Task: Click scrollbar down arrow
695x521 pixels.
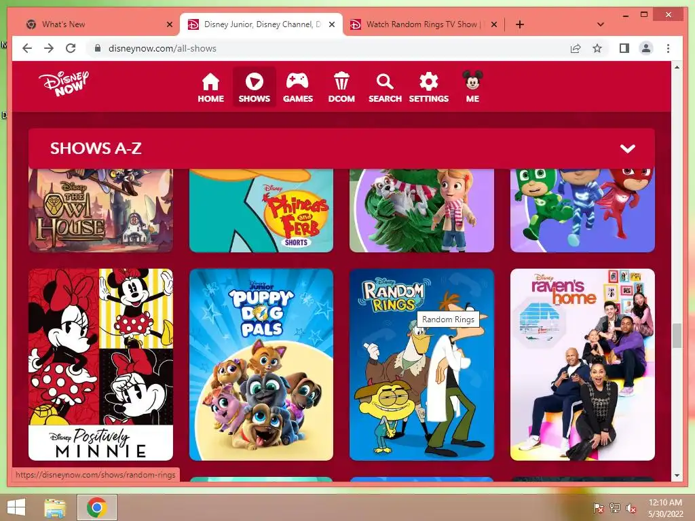Action: tap(677, 476)
